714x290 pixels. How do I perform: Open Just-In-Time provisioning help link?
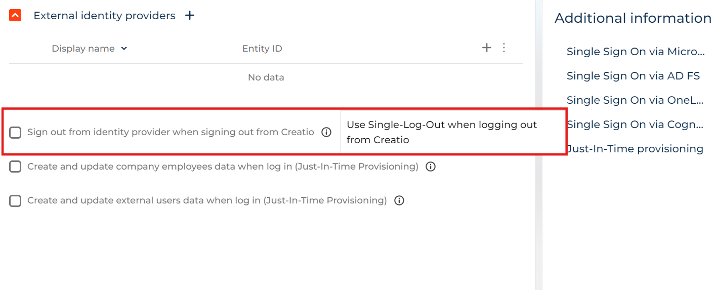tap(635, 149)
